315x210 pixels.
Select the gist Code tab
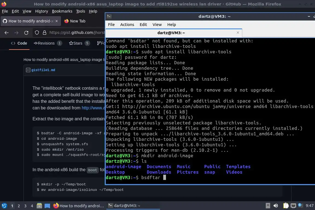pos(19,43)
